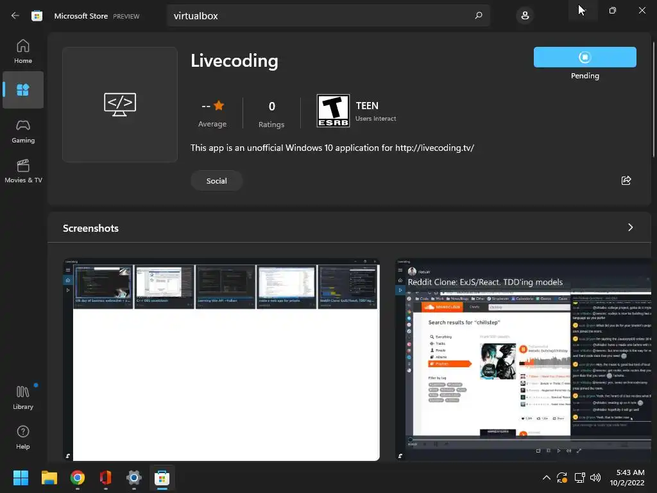
Task: Go back using the back arrow
Action: click(15, 15)
